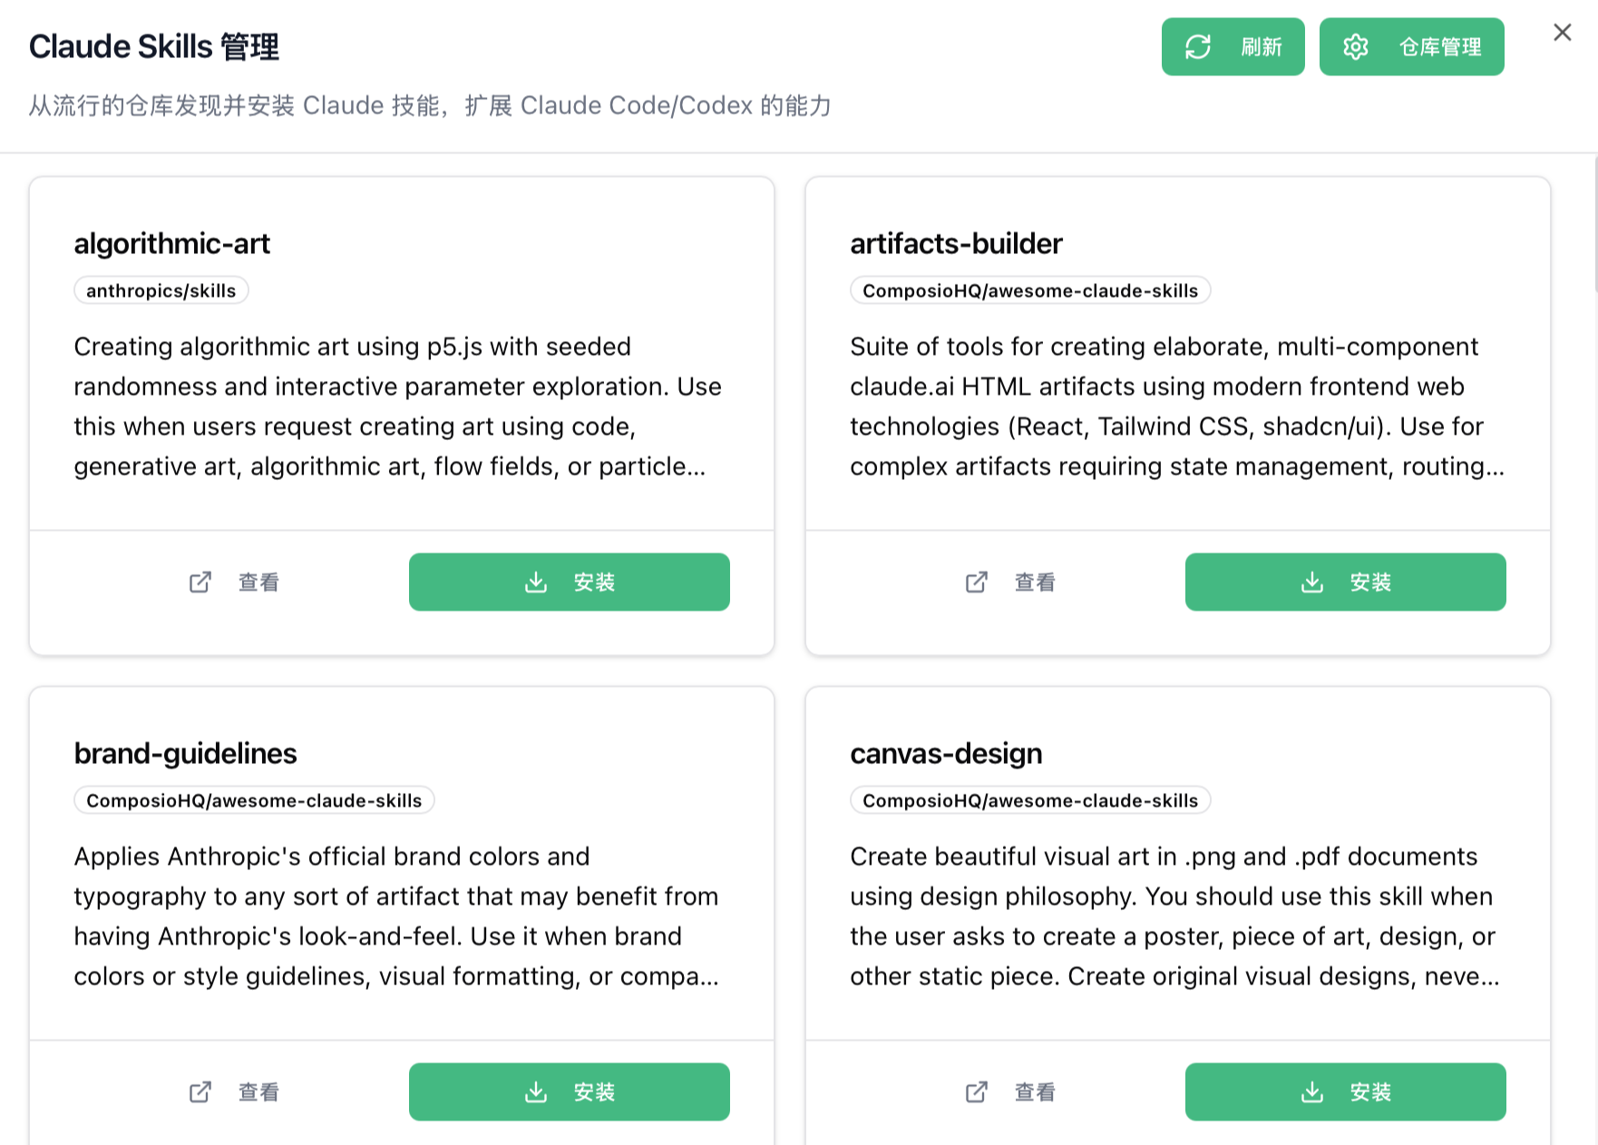Install the brand-guidelines skill

pos(570,1091)
